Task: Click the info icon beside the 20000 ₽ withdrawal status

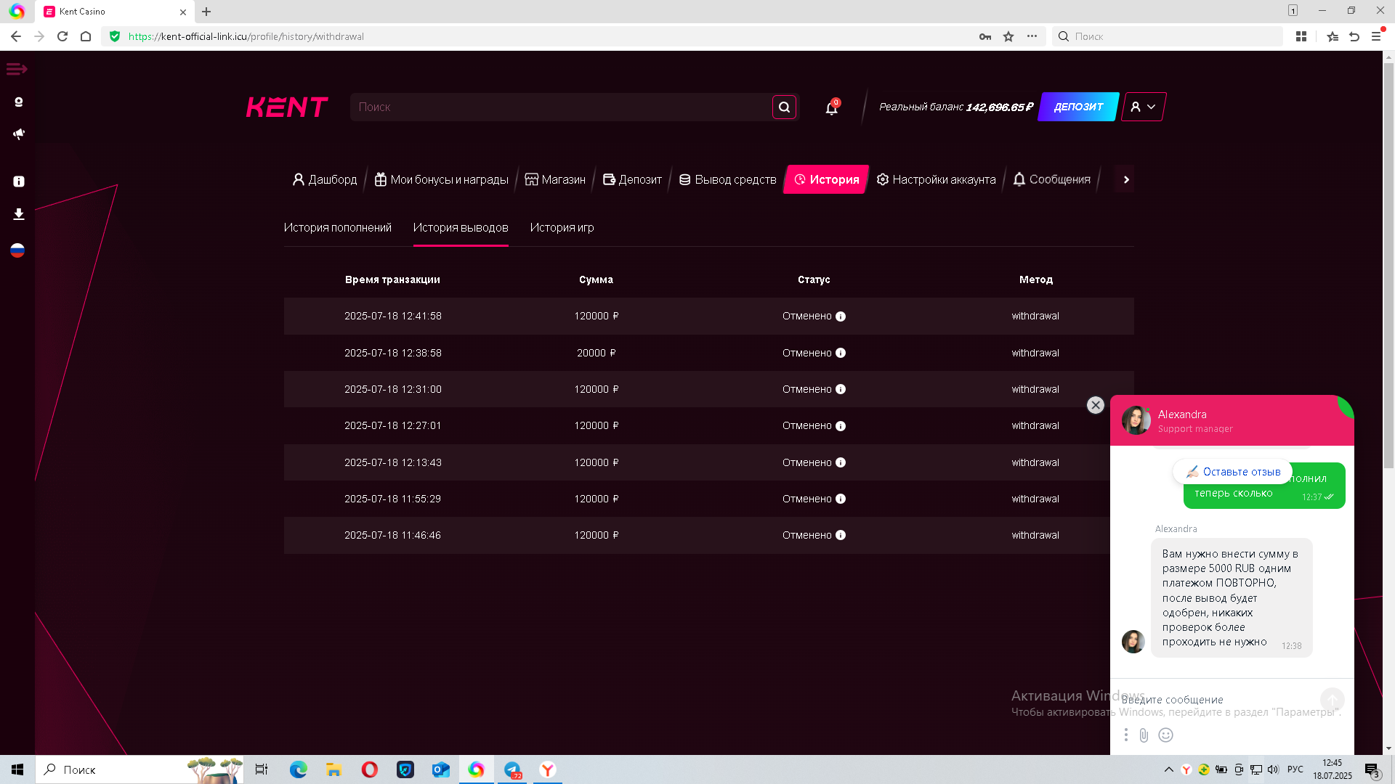Action: [841, 353]
